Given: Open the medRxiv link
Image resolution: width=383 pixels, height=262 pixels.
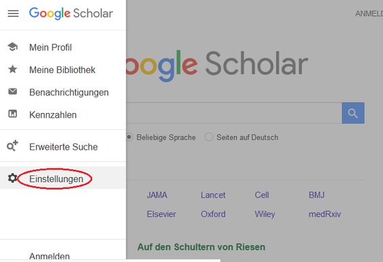Looking at the screenshot, I should pos(325,214).
